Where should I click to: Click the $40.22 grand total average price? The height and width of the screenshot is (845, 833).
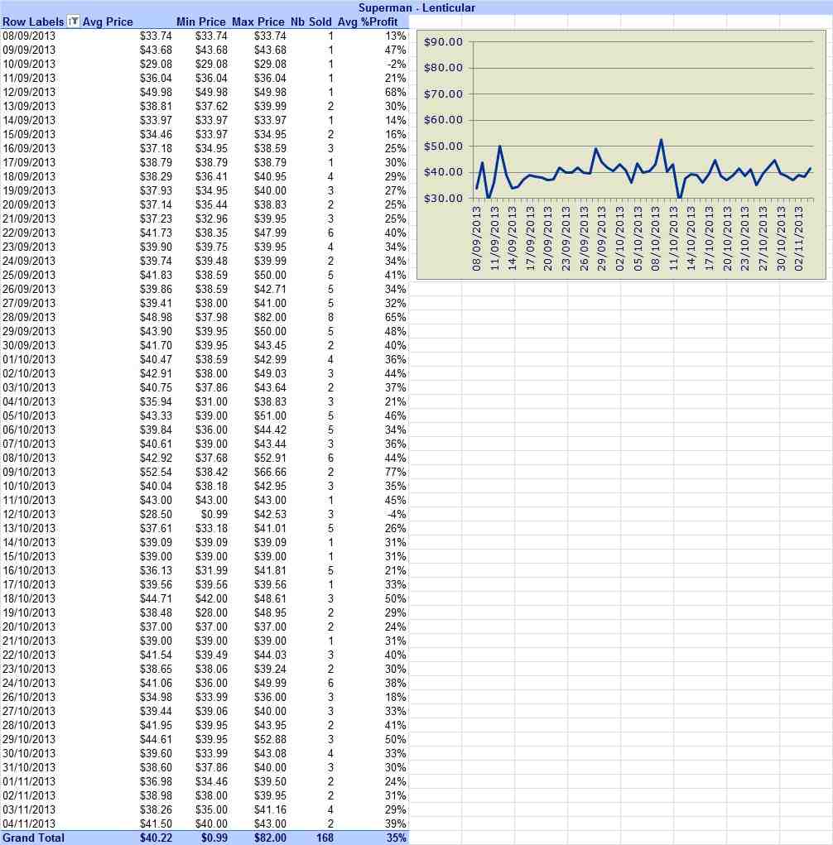pos(156,838)
